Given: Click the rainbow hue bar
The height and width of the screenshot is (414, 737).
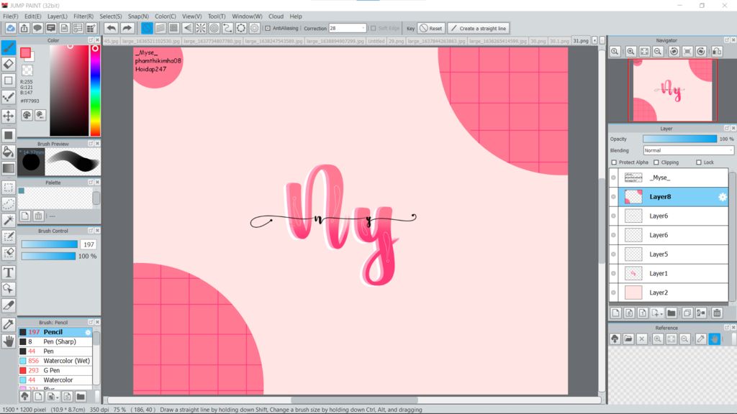Looking at the screenshot, I should pos(95,90).
